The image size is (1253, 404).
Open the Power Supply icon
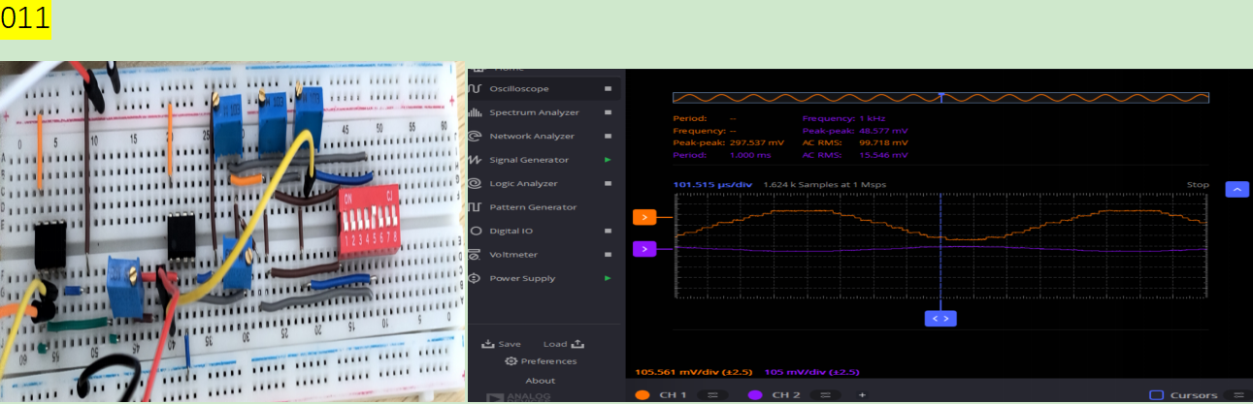pos(476,278)
